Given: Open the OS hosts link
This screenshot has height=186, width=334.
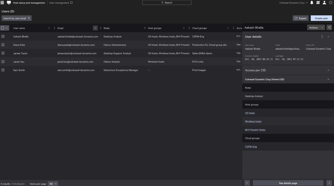Looking at the screenshot, I should [250, 113].
